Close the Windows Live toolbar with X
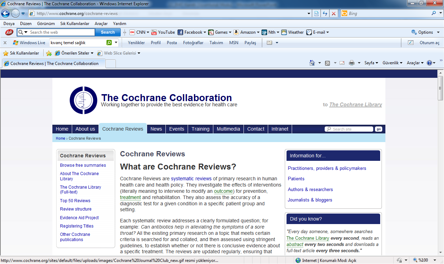The height and width of the screenshot is (264, 444). [5, 43]
